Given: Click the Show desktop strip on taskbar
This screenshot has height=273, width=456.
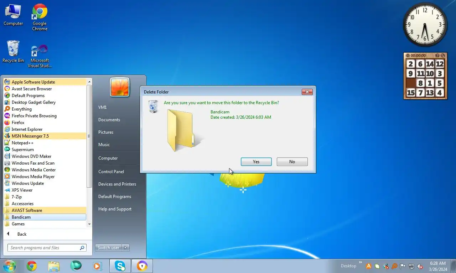Looking at the screenshot, I should tap(454, 266).
